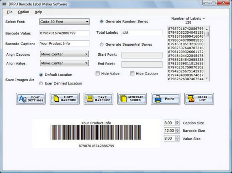Click the Copy Barcode pages icon
Screen dimensions: 232x173
pos(56,99)
